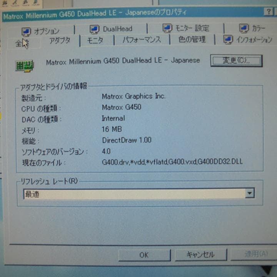Switch to the 全般 tab
This screenshot has width=277, height=277.
point(23,43)
